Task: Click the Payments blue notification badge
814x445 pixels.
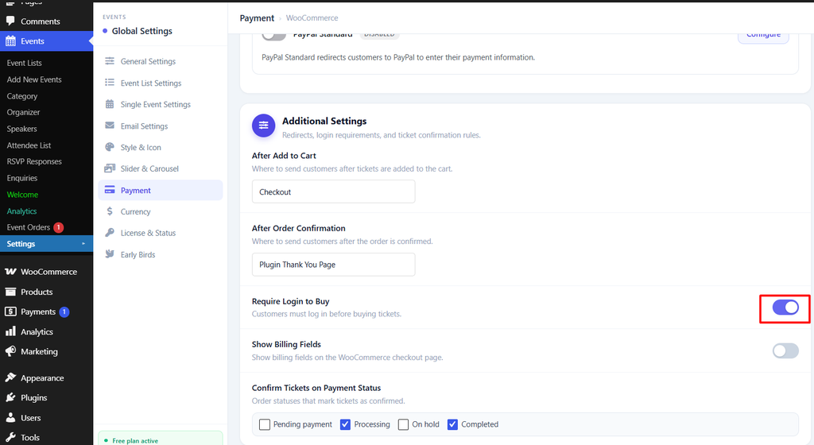Action: coord(64,311)
